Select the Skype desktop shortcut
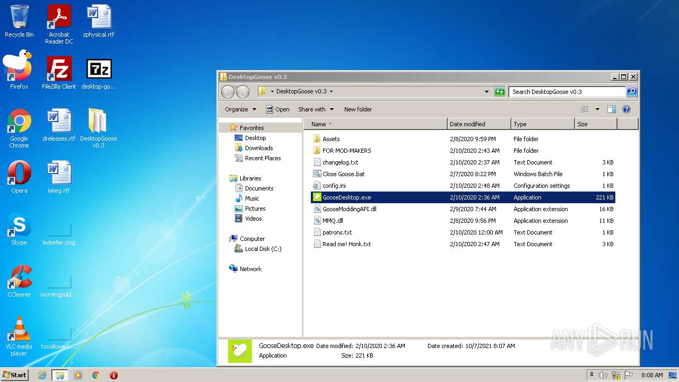Screen dimensions: 679x382 tap(19, 229)
